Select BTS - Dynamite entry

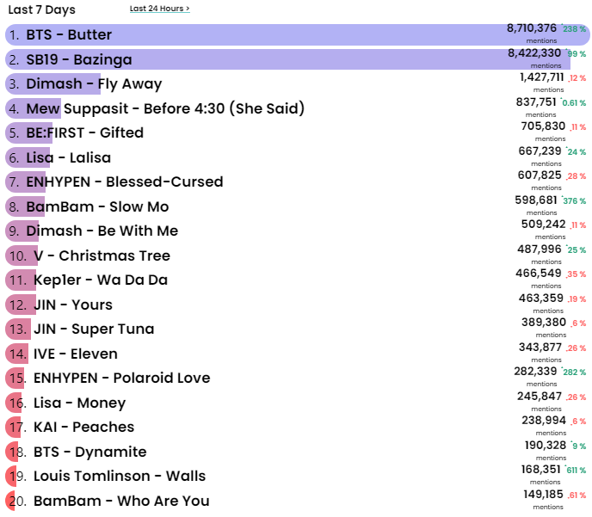pos(297,452)
